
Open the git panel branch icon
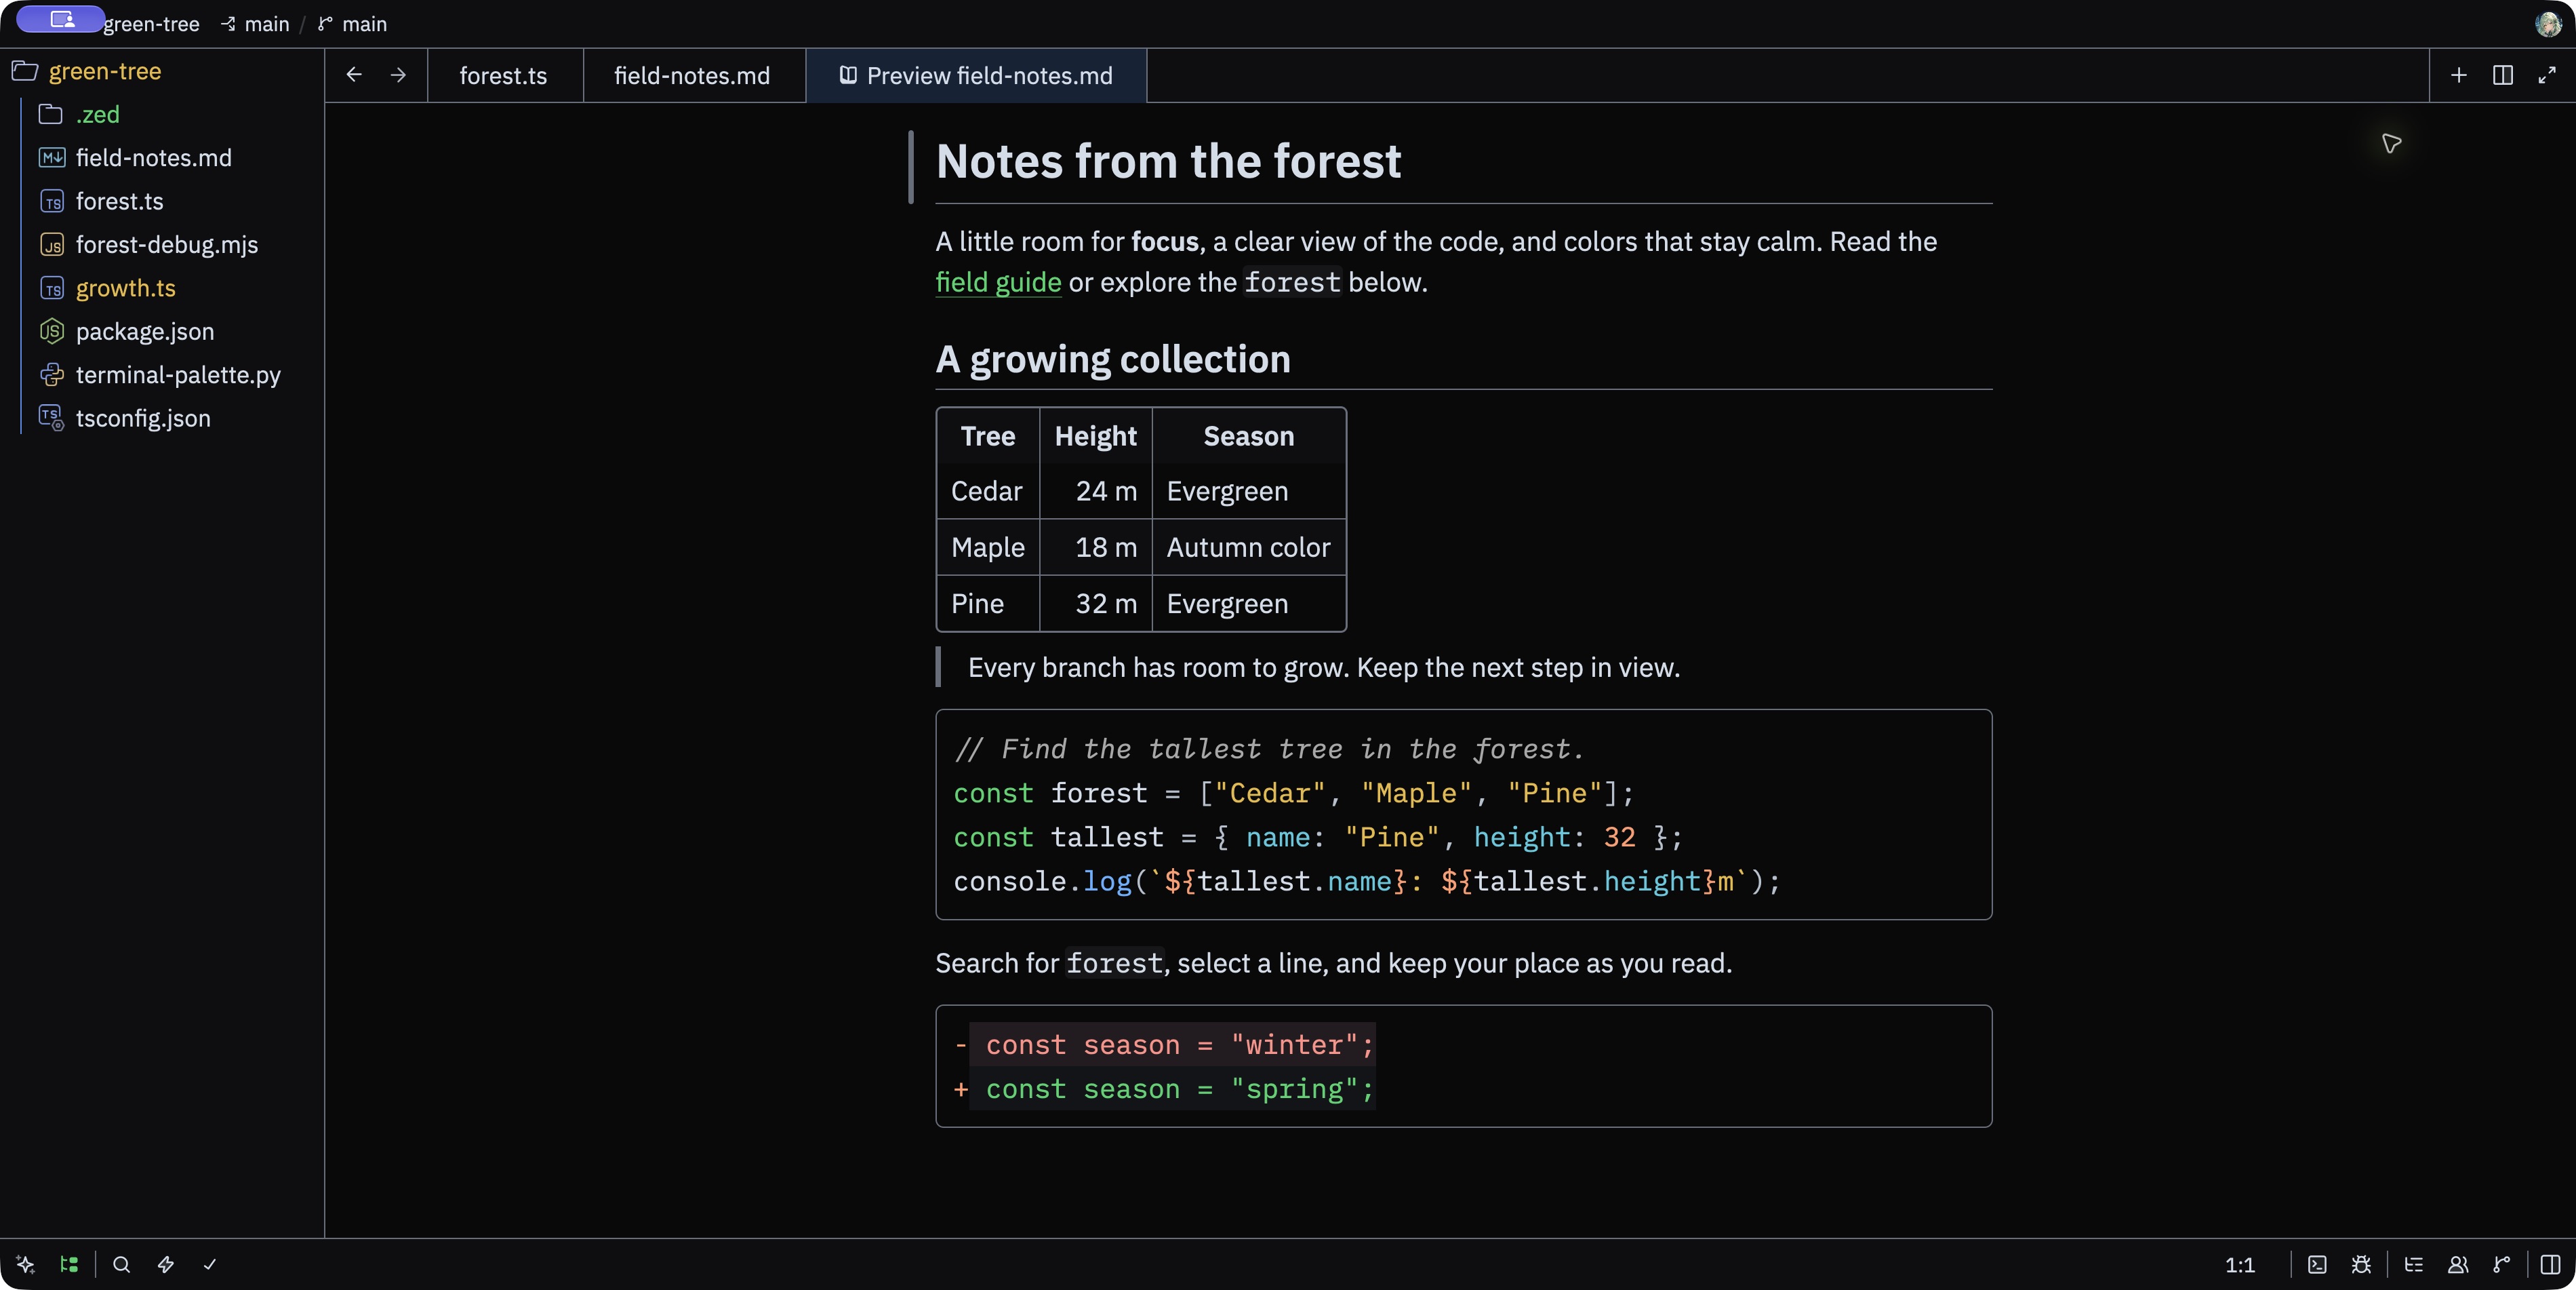pos(2502,1264)
